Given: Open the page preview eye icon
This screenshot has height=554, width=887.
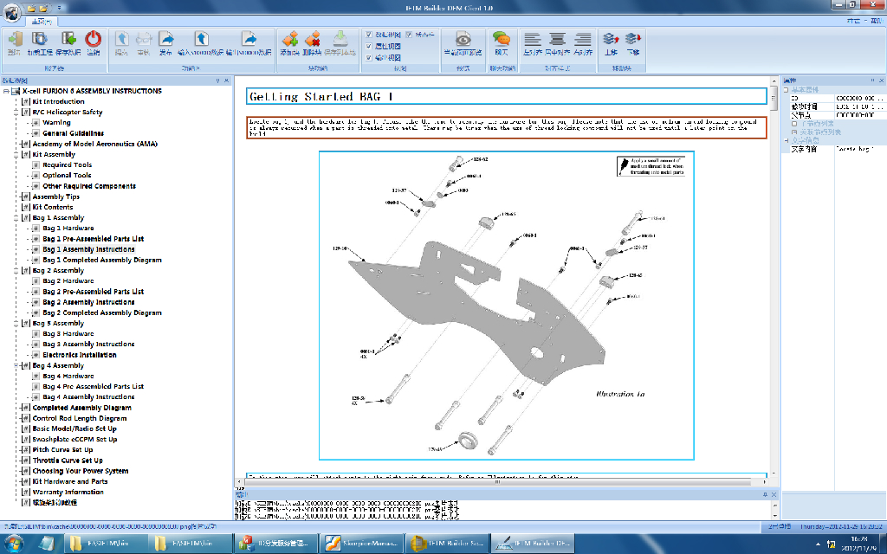Looking at the screenshot, I should tap(464, 40).
